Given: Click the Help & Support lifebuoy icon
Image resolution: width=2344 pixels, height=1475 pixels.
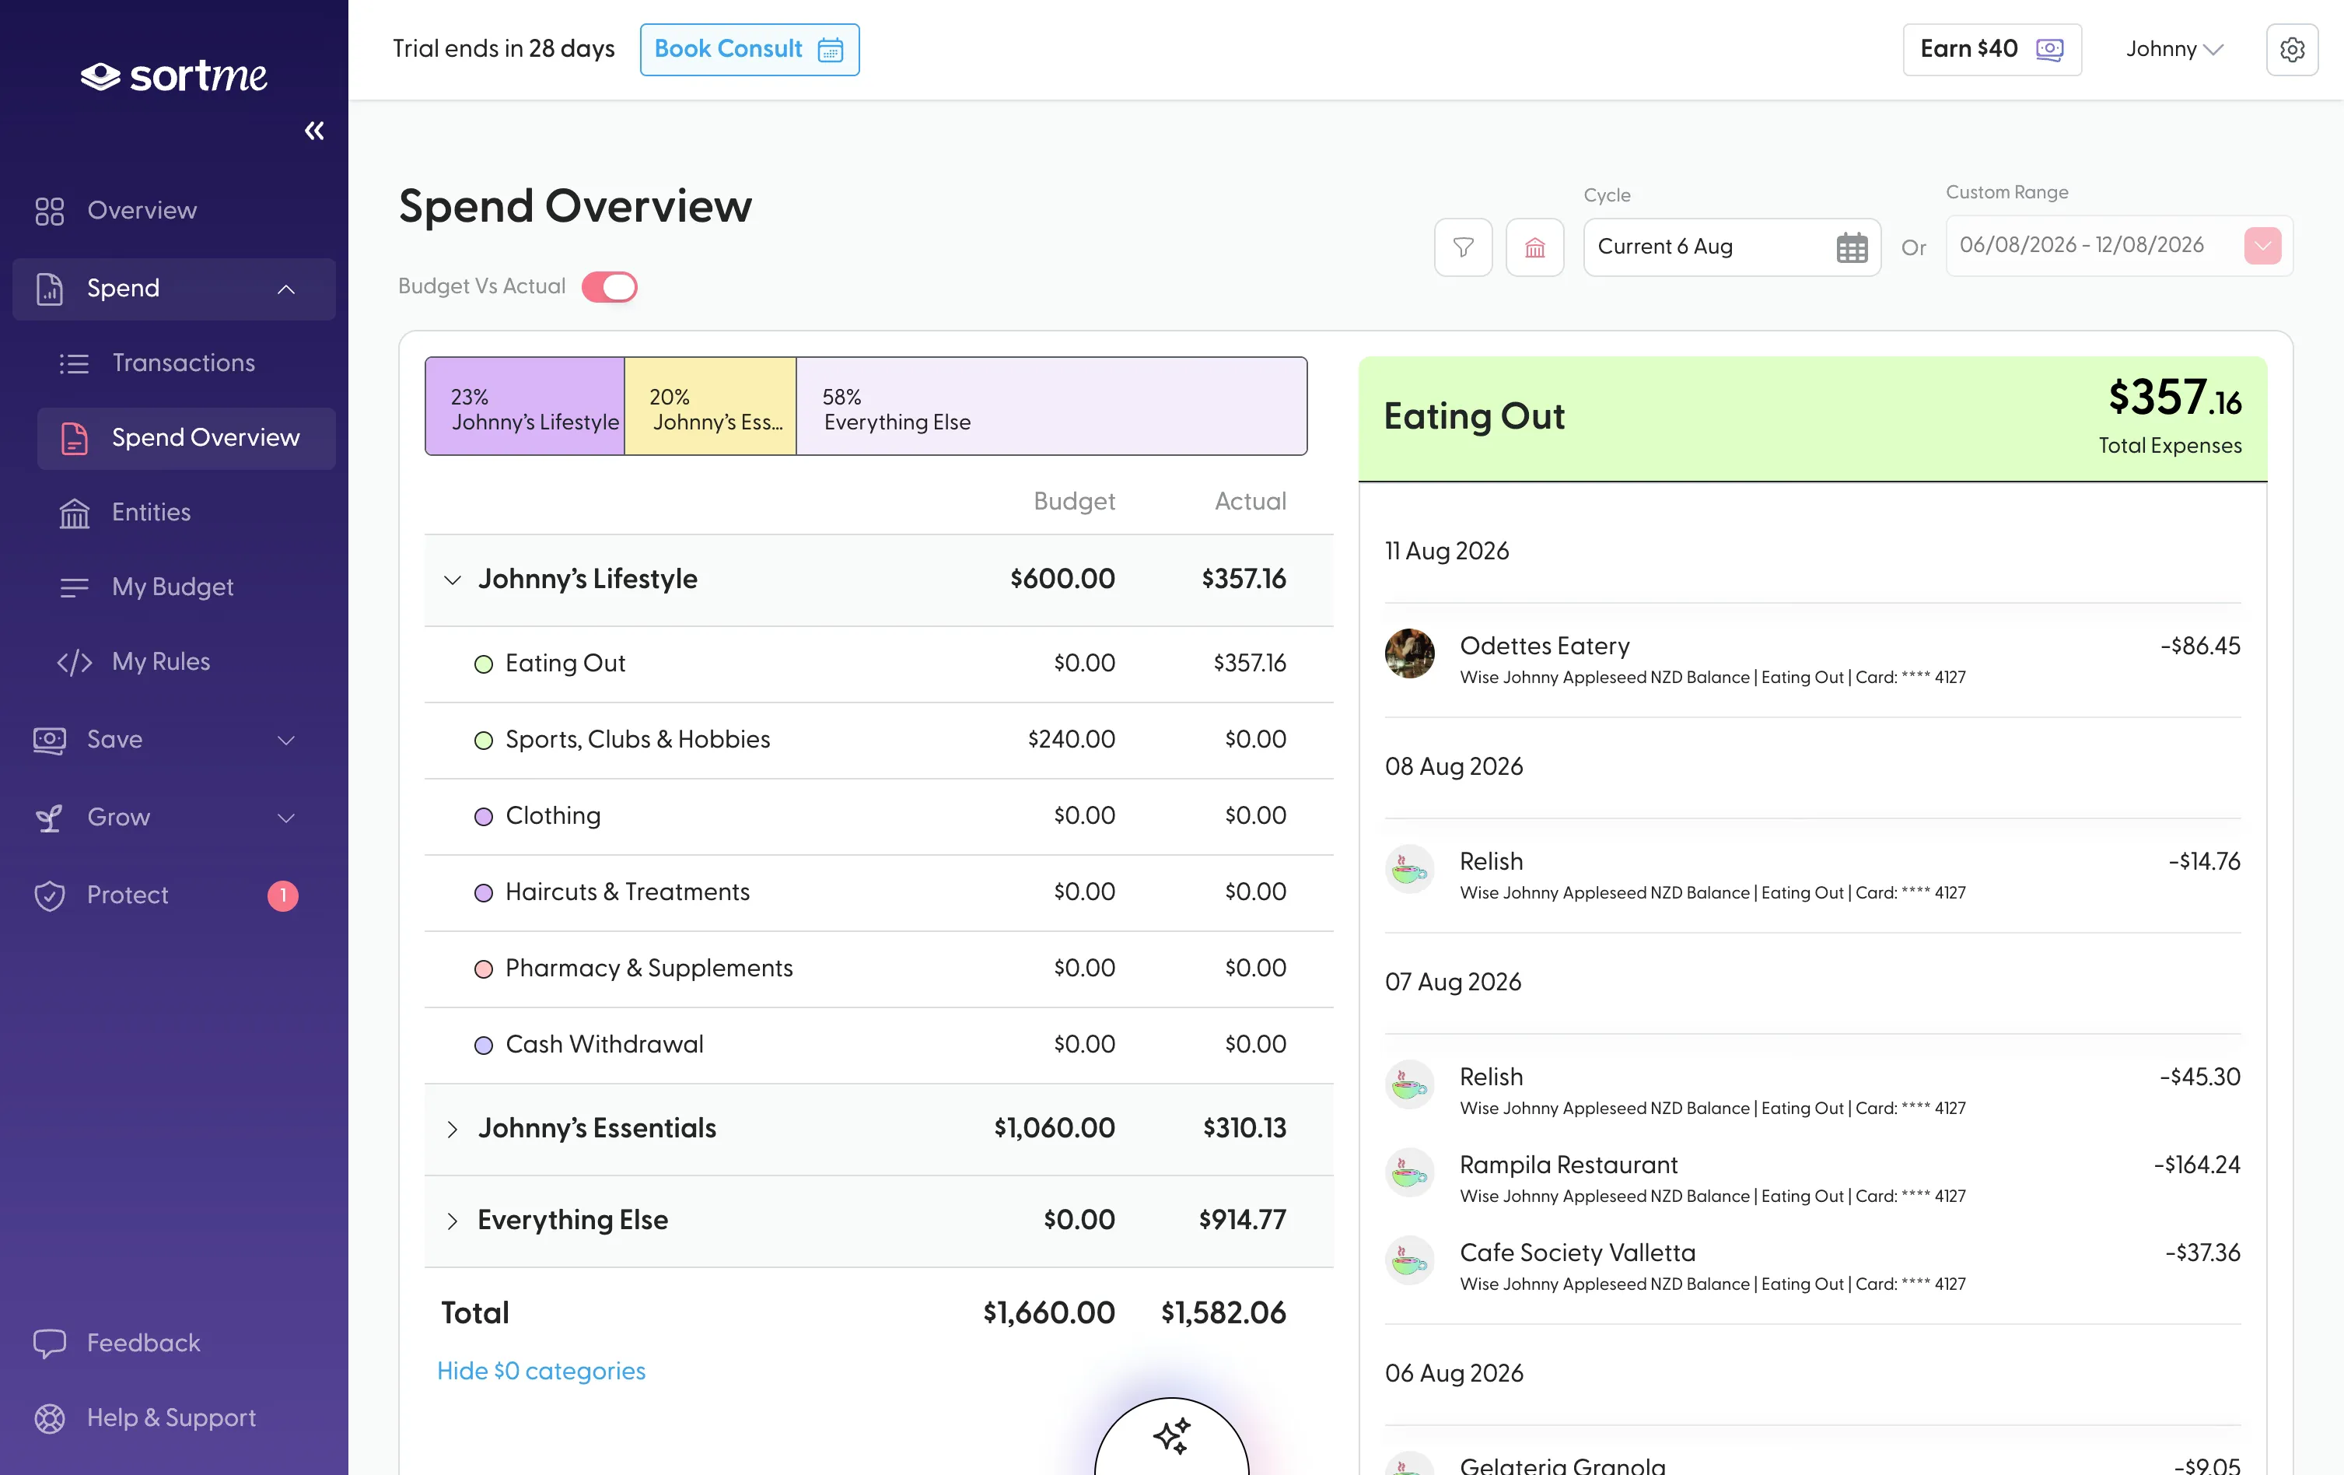Looking at the screenshot, I should coord(50,1417).
